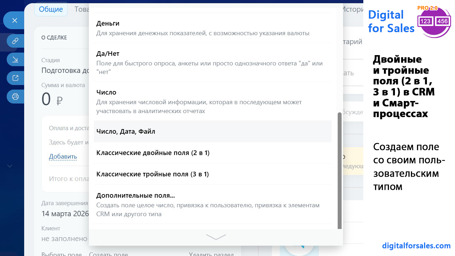Click the down-right arrow sidebar icon
The width and height of the screenshot is (455, 256).
15,59
